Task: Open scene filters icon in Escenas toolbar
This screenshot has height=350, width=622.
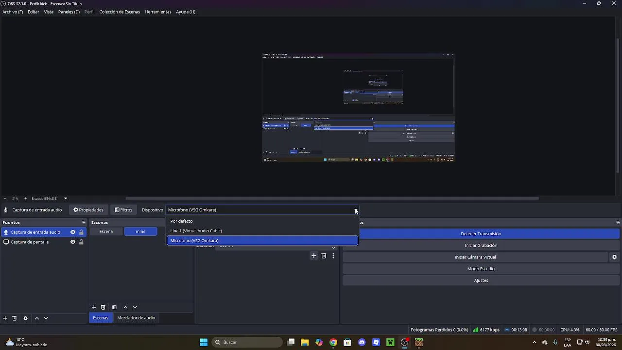Action: coord(114,307)
